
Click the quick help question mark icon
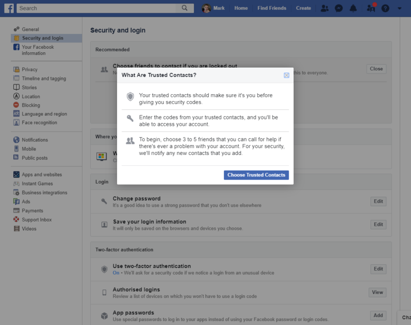coord(385,8)
